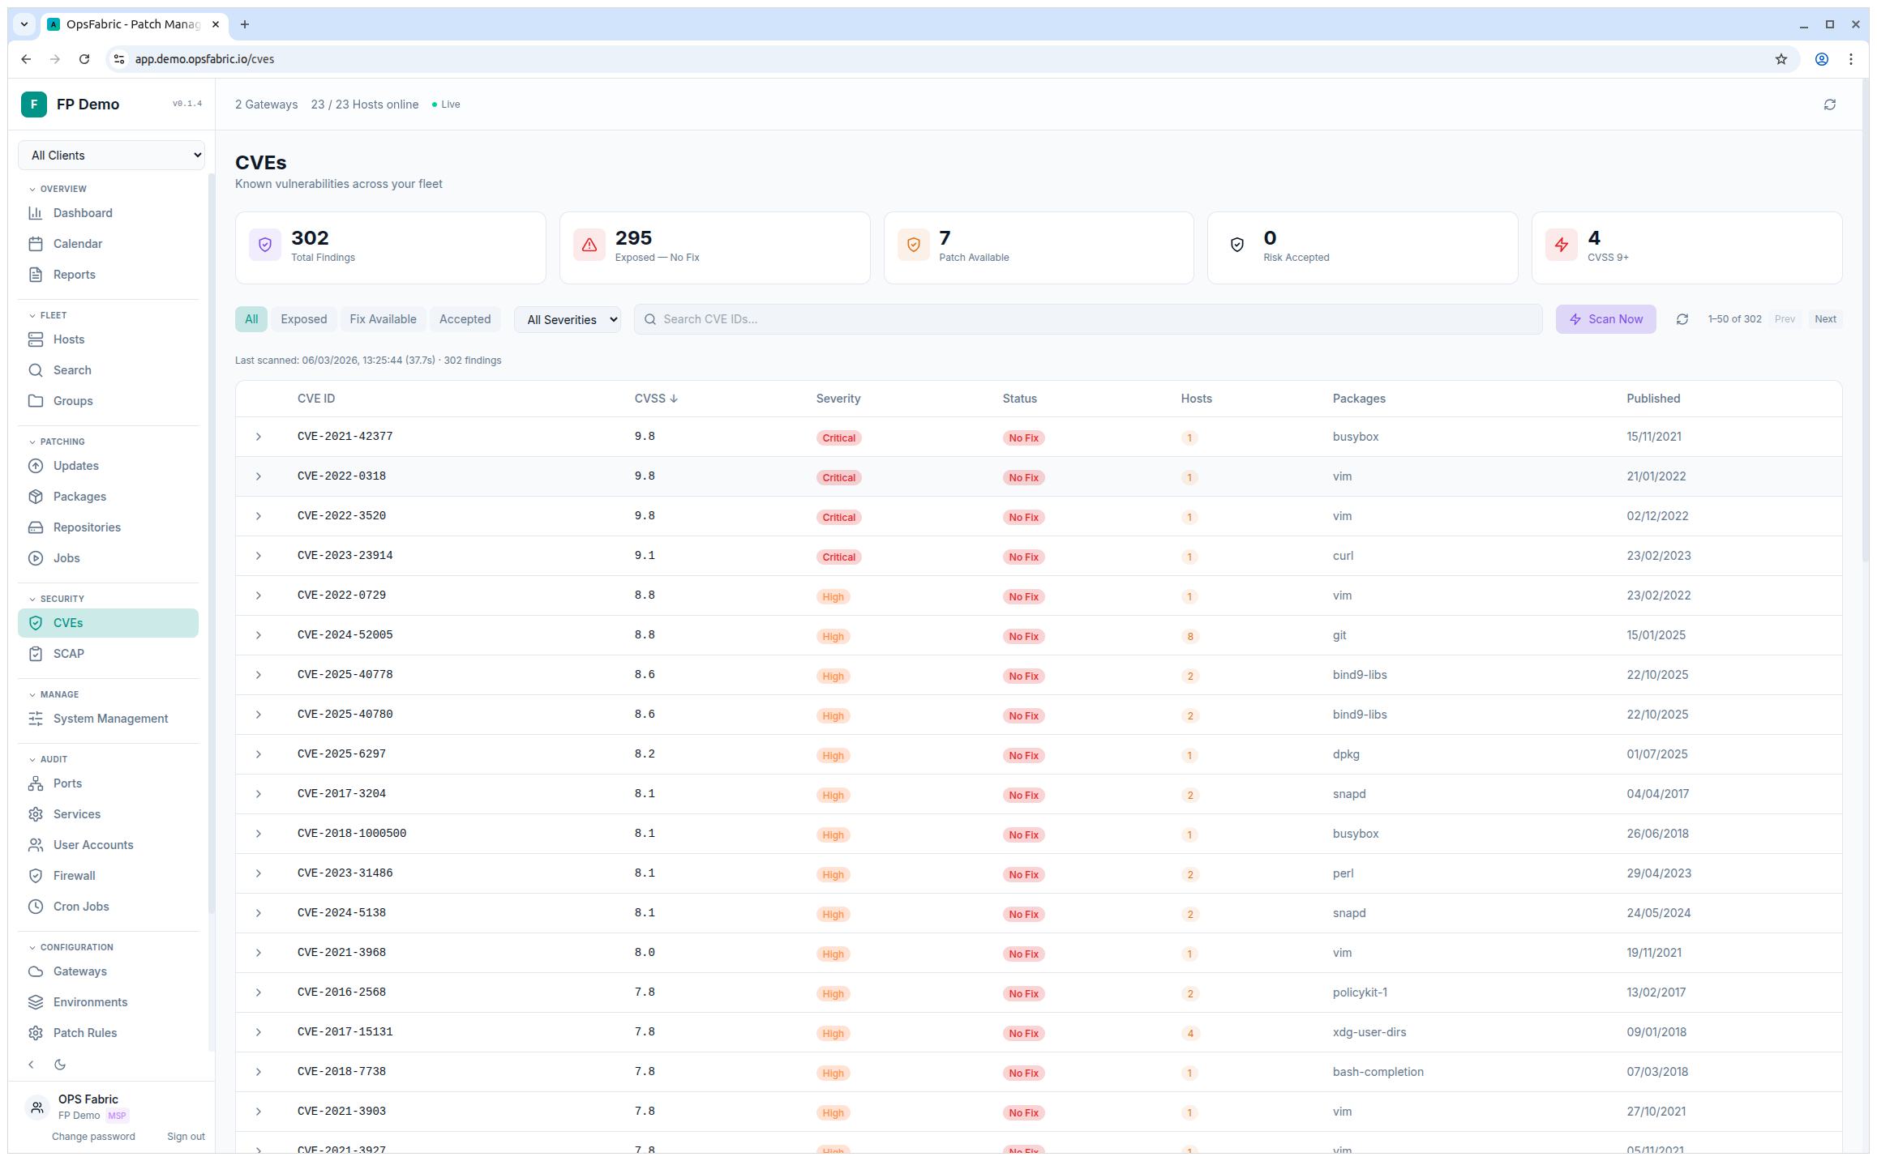Collapse the sidebar using the chevron
The width and height of the screenshot is (1877, 1161).
click(31, 1064)
